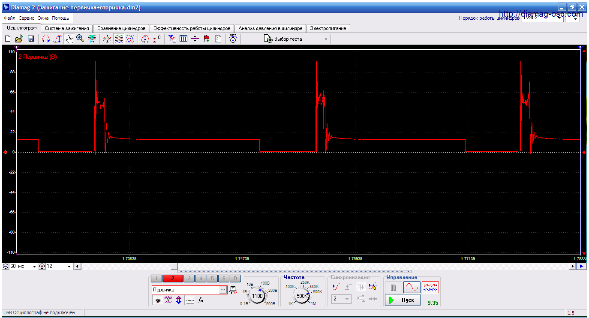The height and width of the screenshot is (318, 589).
Task: Toggle the dashed line style icon
Action: (x=190, y=300)
